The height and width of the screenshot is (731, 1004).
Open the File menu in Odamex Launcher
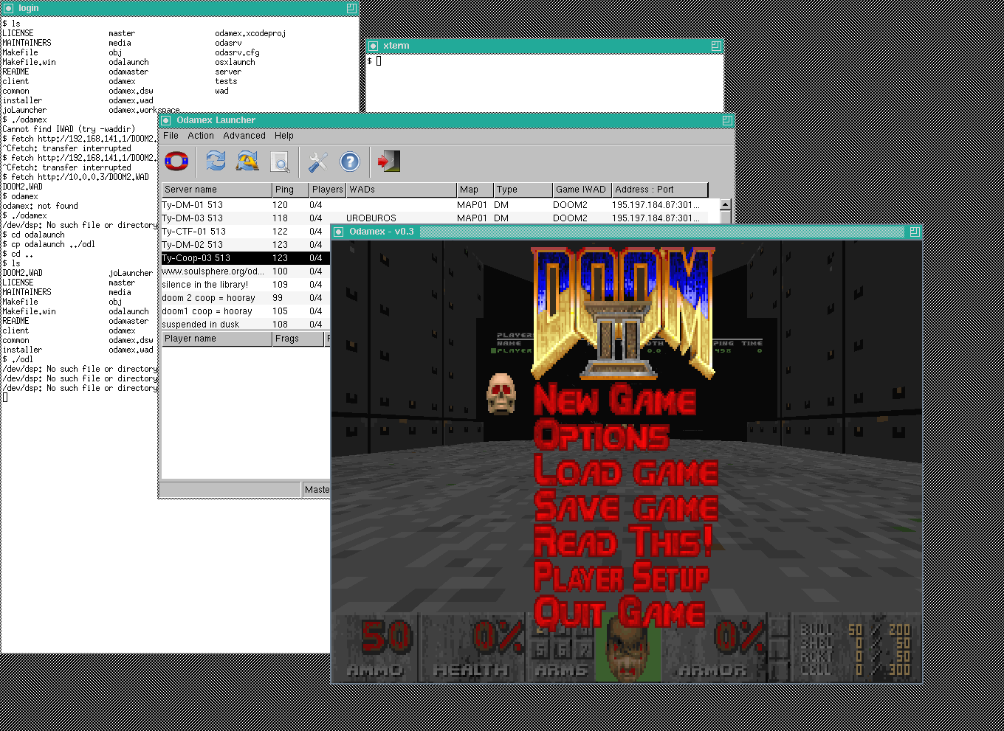(171, 136)
